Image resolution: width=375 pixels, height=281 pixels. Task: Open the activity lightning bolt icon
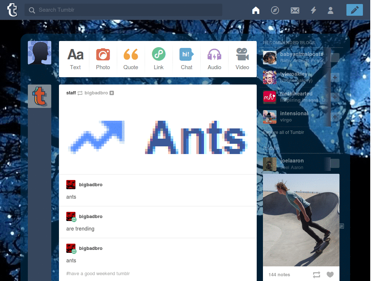[x=313, y=10]
